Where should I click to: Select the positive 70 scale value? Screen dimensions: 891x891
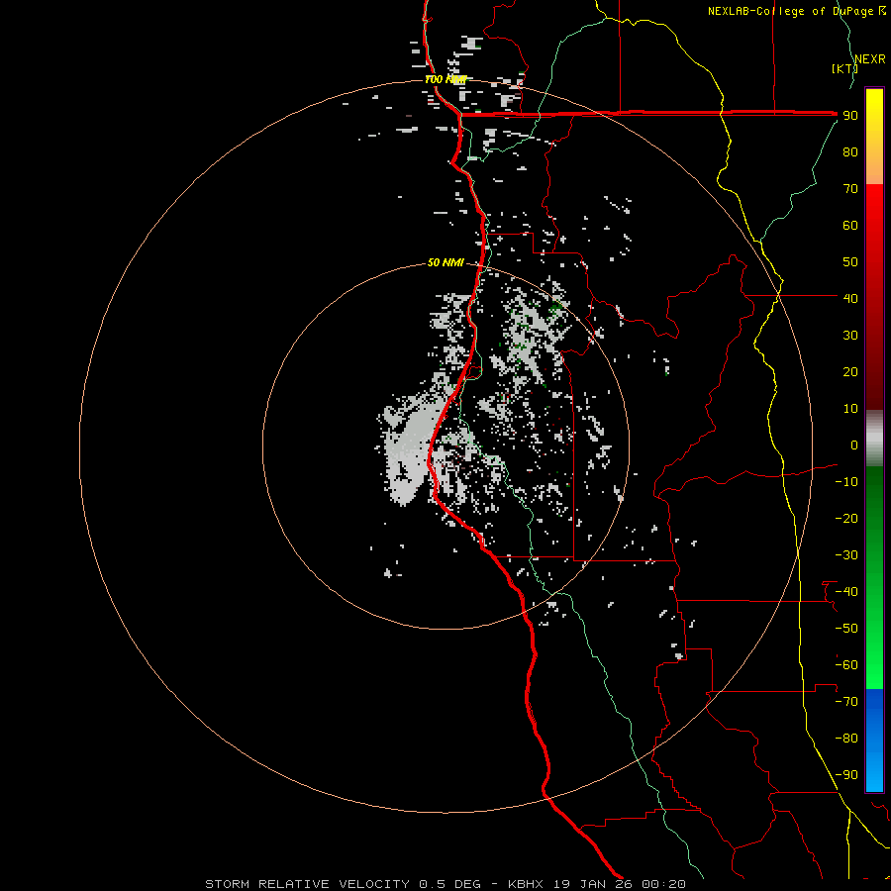pyautogui.click(x=850, y=189)
